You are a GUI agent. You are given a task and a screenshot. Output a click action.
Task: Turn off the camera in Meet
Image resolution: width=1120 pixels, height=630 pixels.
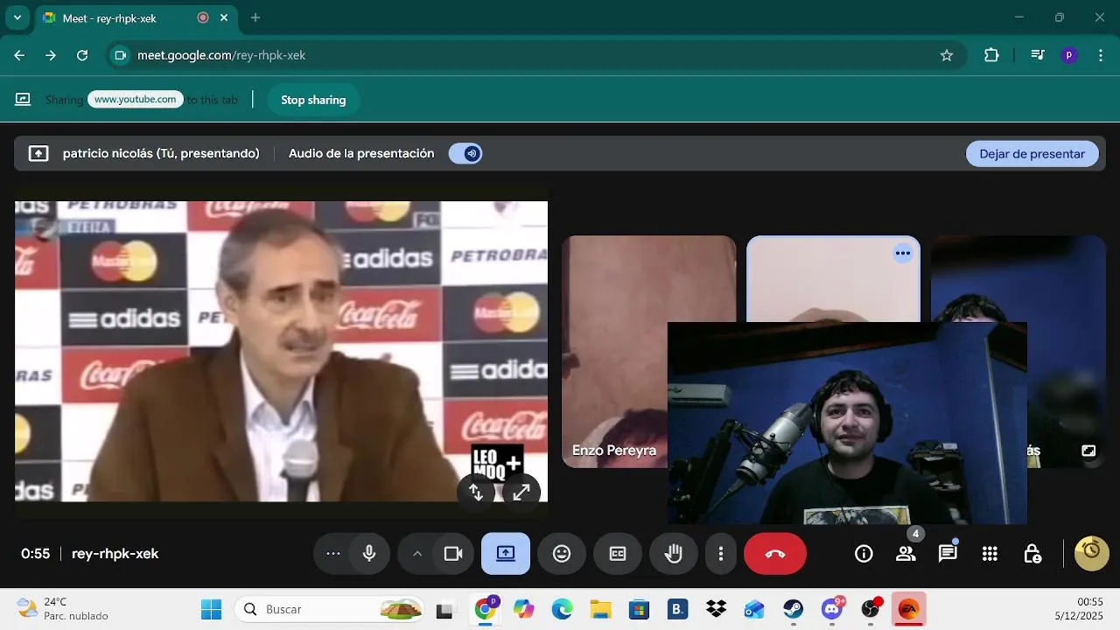point(453,554)
